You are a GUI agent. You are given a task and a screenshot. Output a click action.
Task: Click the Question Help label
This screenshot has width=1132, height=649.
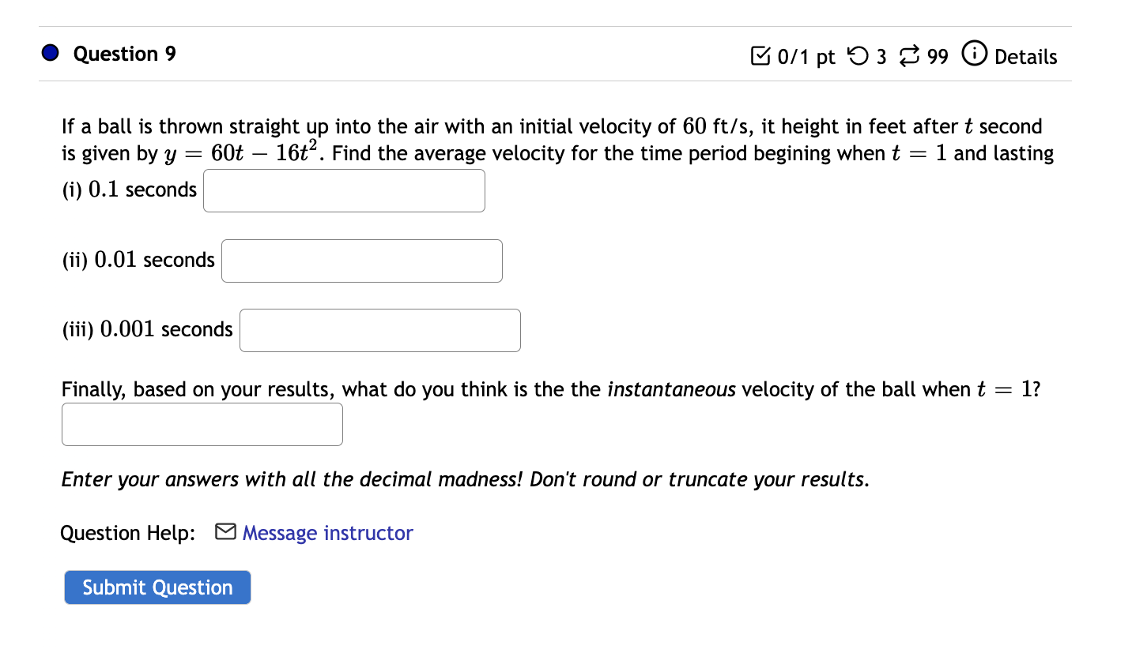126,532
